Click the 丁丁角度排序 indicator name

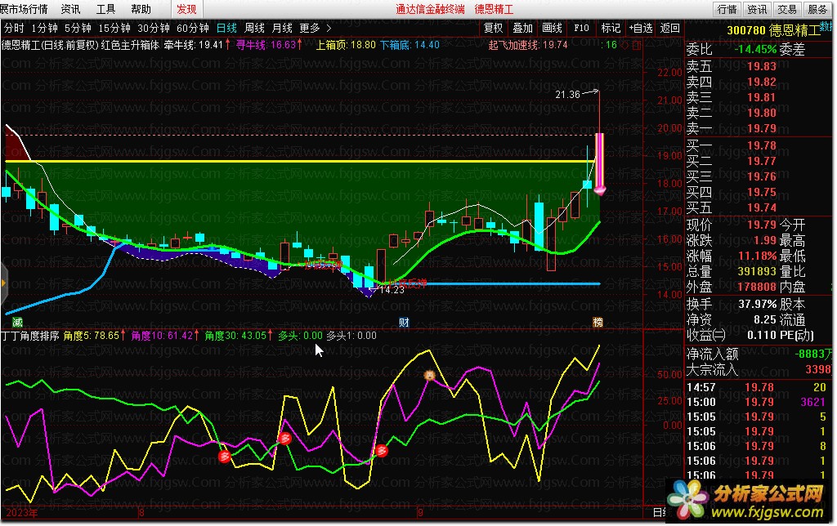pos(30,336)
